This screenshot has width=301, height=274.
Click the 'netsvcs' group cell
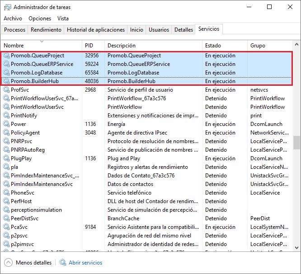click(259, 90)
